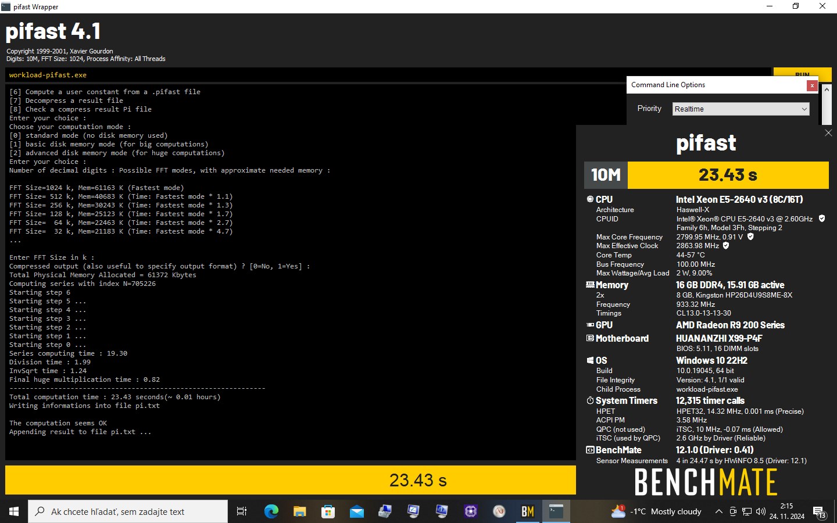The image size is (837, 523).
Task: Show hidden system tray icons
Action: [719, 511]
